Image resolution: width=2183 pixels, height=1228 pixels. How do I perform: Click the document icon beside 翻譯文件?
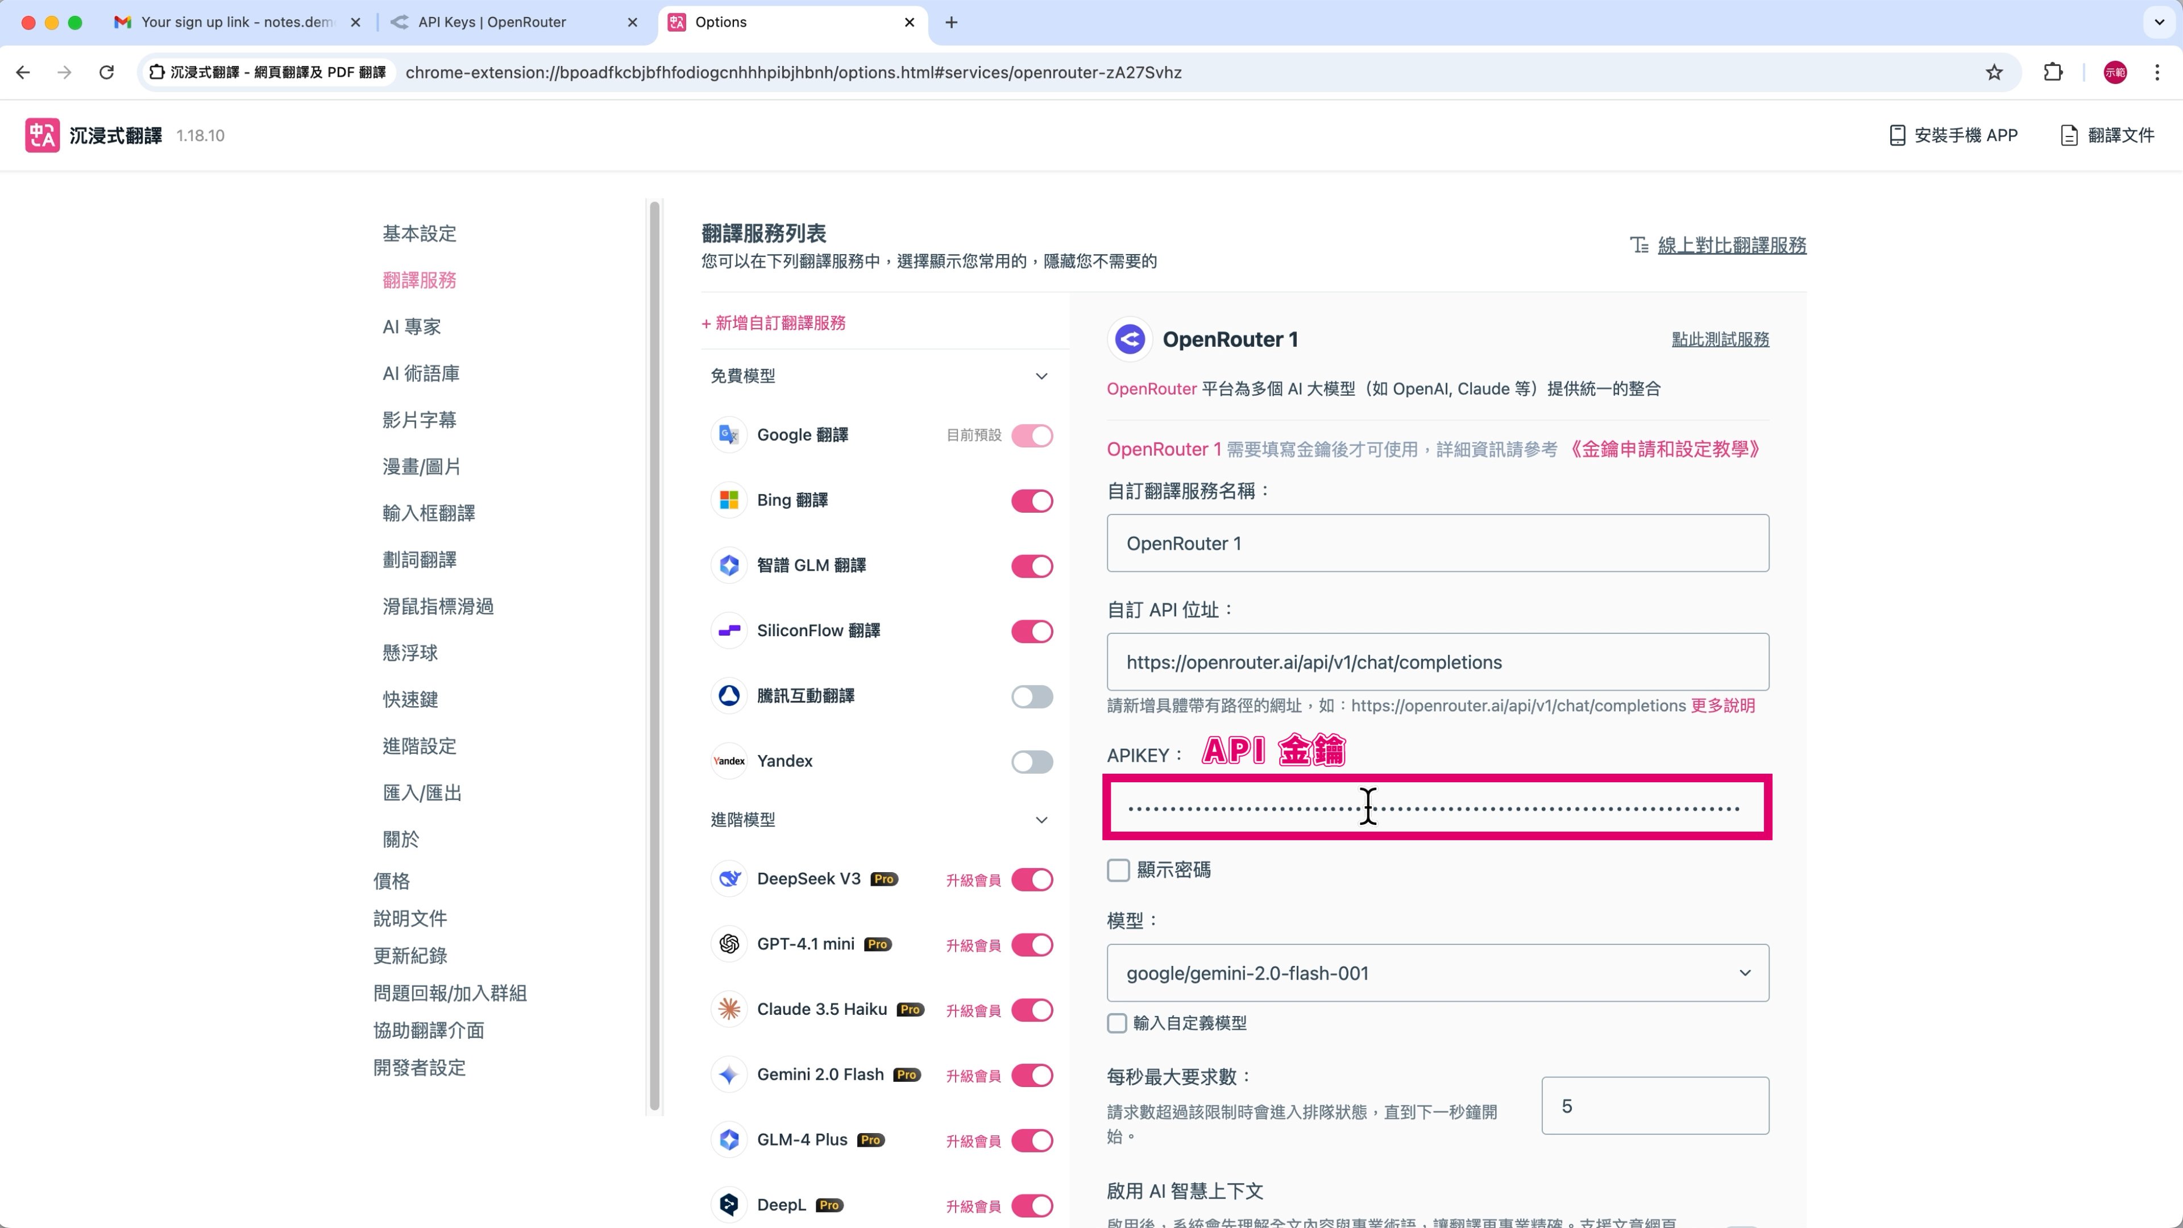2069,136
